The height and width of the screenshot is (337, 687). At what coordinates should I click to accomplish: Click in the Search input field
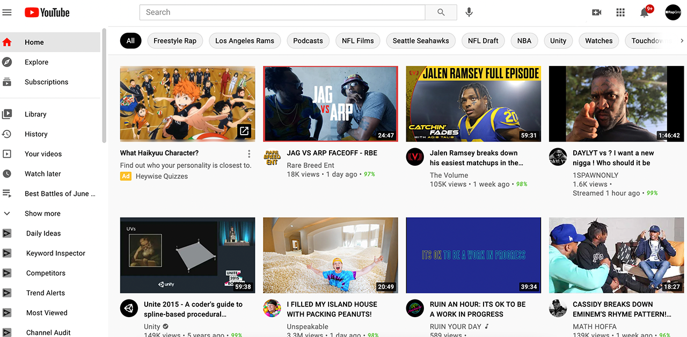click(x=282, y=12)
